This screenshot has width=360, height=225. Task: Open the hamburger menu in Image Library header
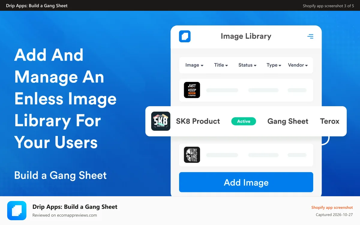coord(310,36)
